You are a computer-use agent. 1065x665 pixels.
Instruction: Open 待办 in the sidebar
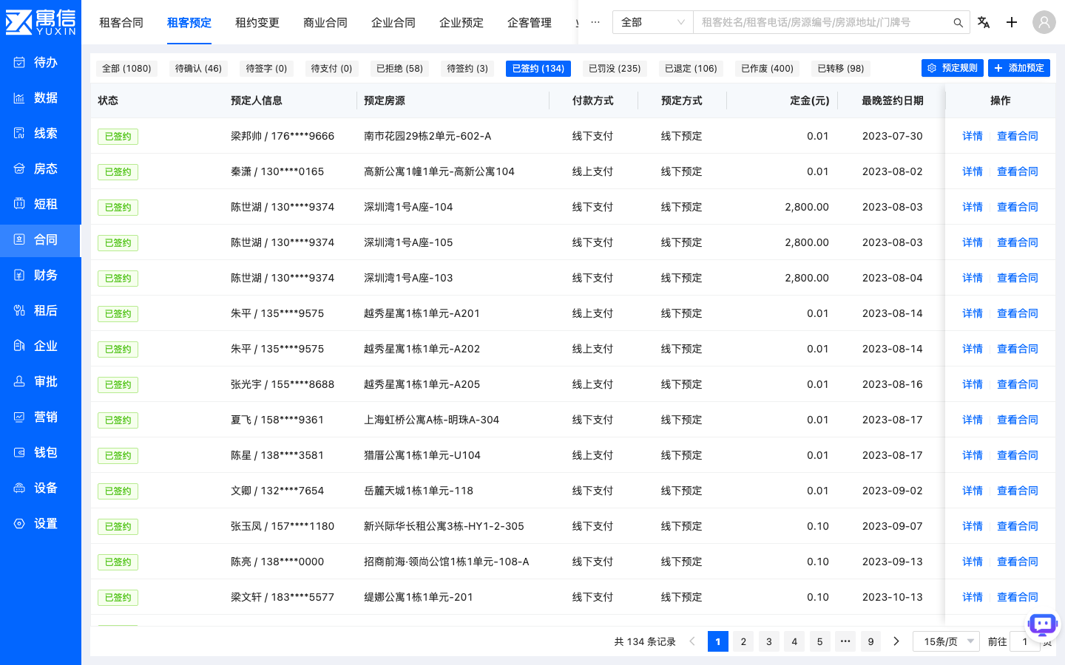[40, 62]
